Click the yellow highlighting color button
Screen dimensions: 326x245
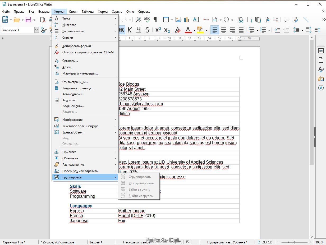click(x=200, y=30)
